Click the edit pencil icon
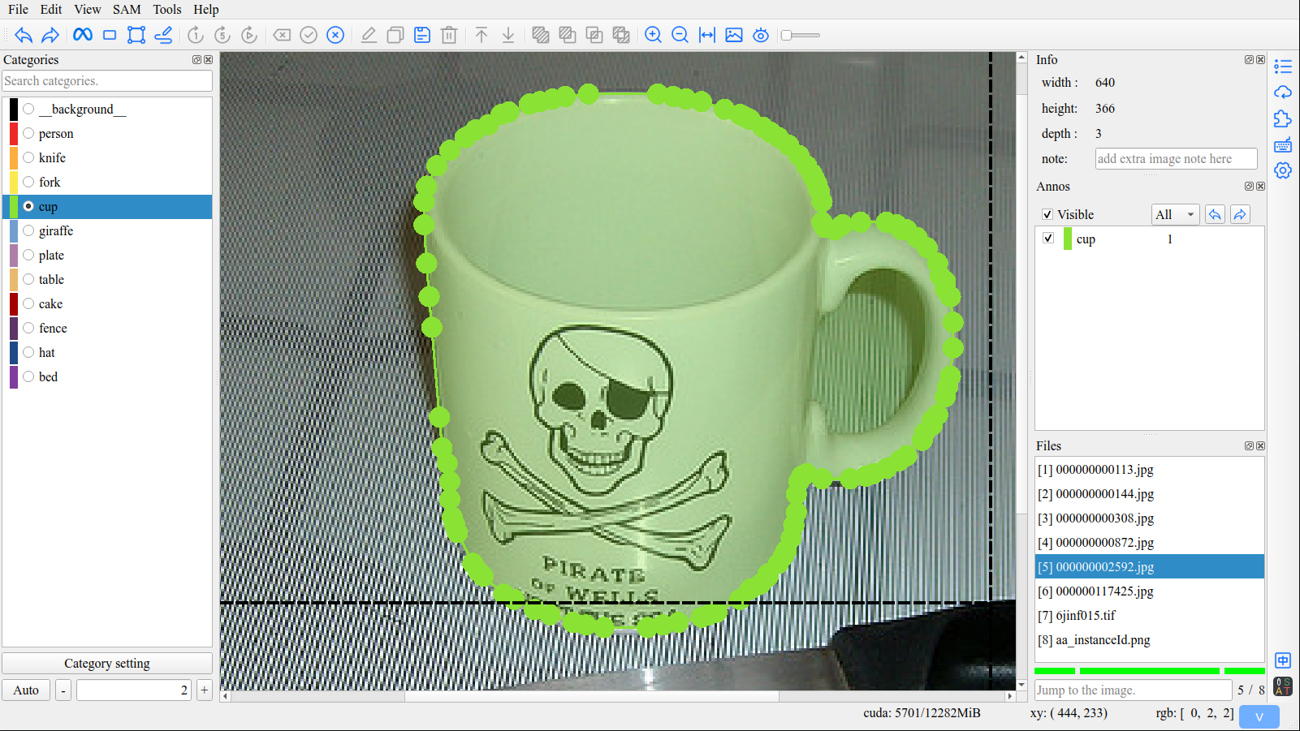Screen dimensions: 1300x731 [x=369, y=35]
